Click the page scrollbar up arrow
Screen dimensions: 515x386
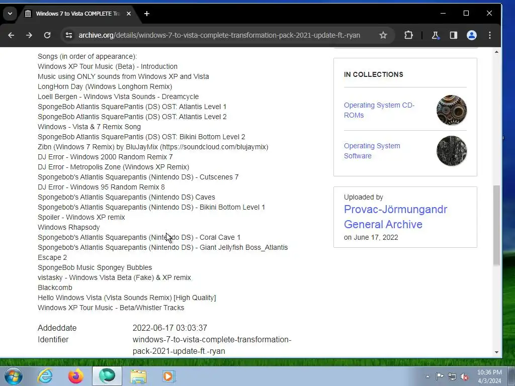click(496, 52)
